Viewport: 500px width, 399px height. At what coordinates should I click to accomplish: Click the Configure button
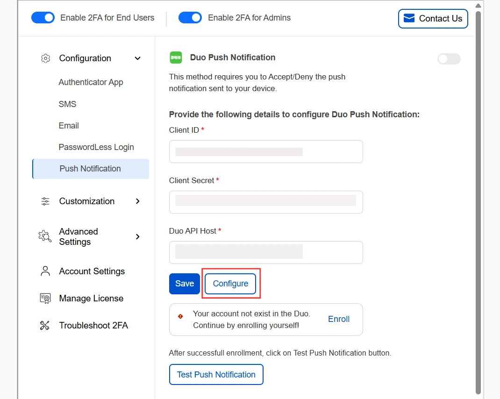(230, 284)
